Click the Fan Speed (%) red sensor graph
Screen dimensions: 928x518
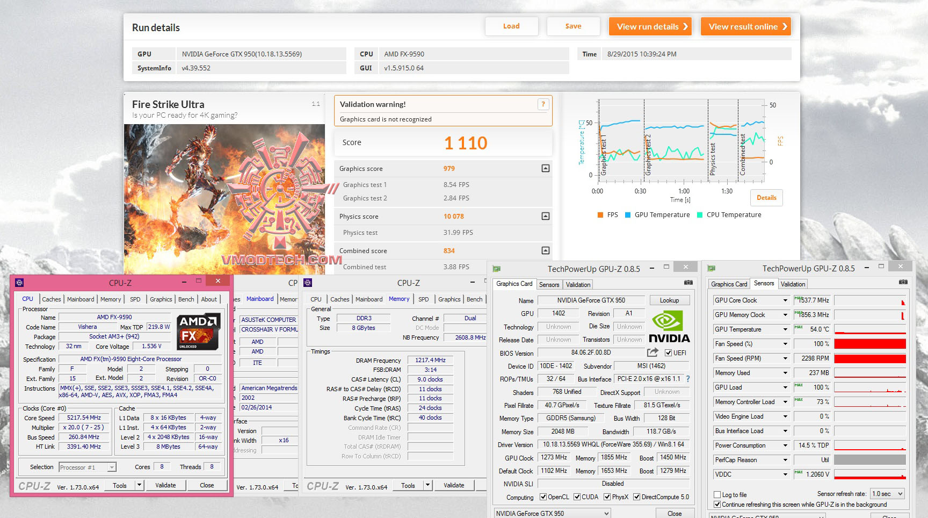870,344
